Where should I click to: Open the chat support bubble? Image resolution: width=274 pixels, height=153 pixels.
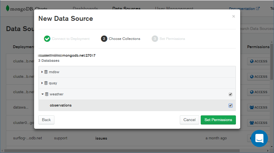coord(259,138)
